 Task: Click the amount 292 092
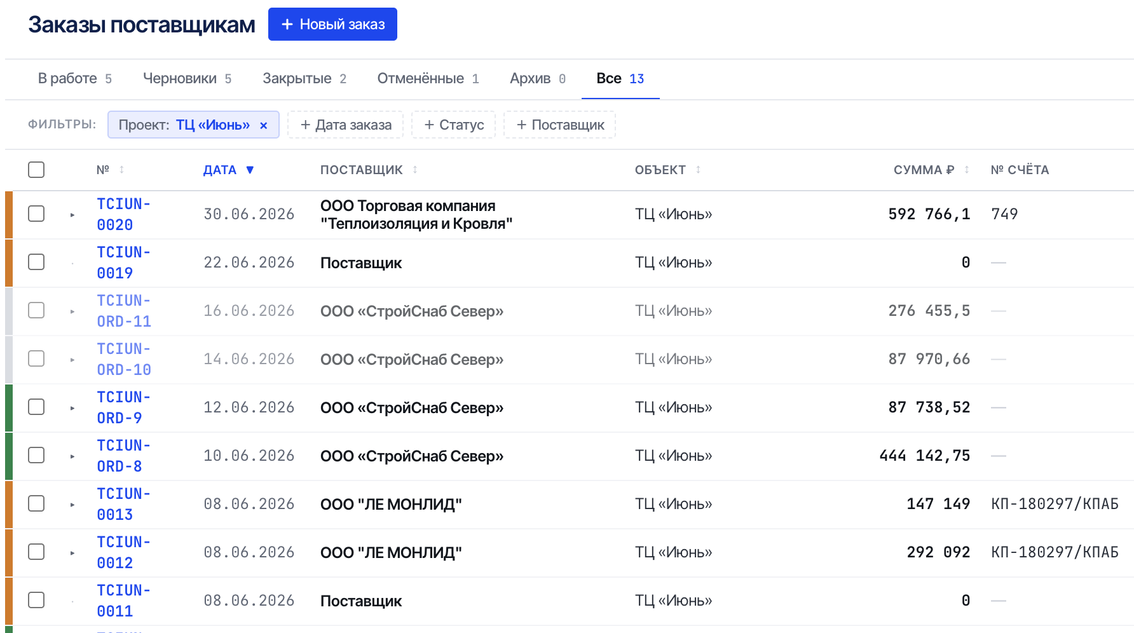coord(938,552)
